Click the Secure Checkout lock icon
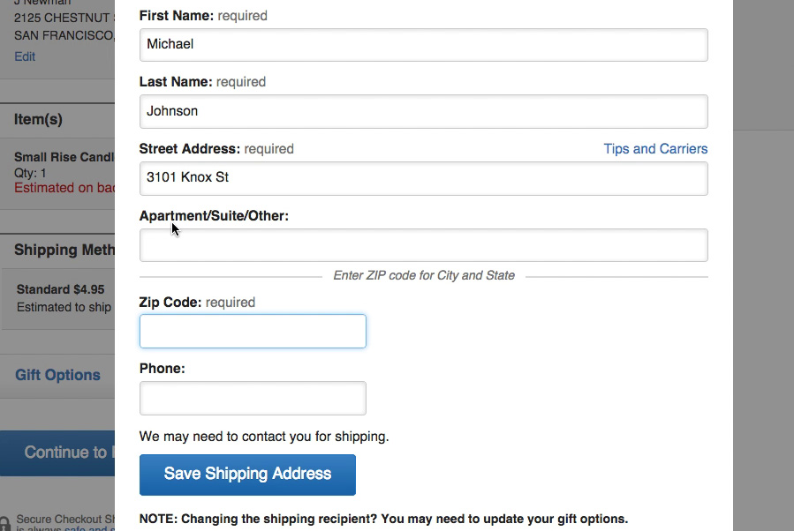The width and height of the screenshot is (794, 531). click(x=4, y=524)
